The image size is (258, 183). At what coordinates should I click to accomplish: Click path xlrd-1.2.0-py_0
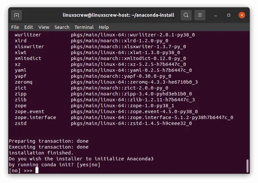146,41
